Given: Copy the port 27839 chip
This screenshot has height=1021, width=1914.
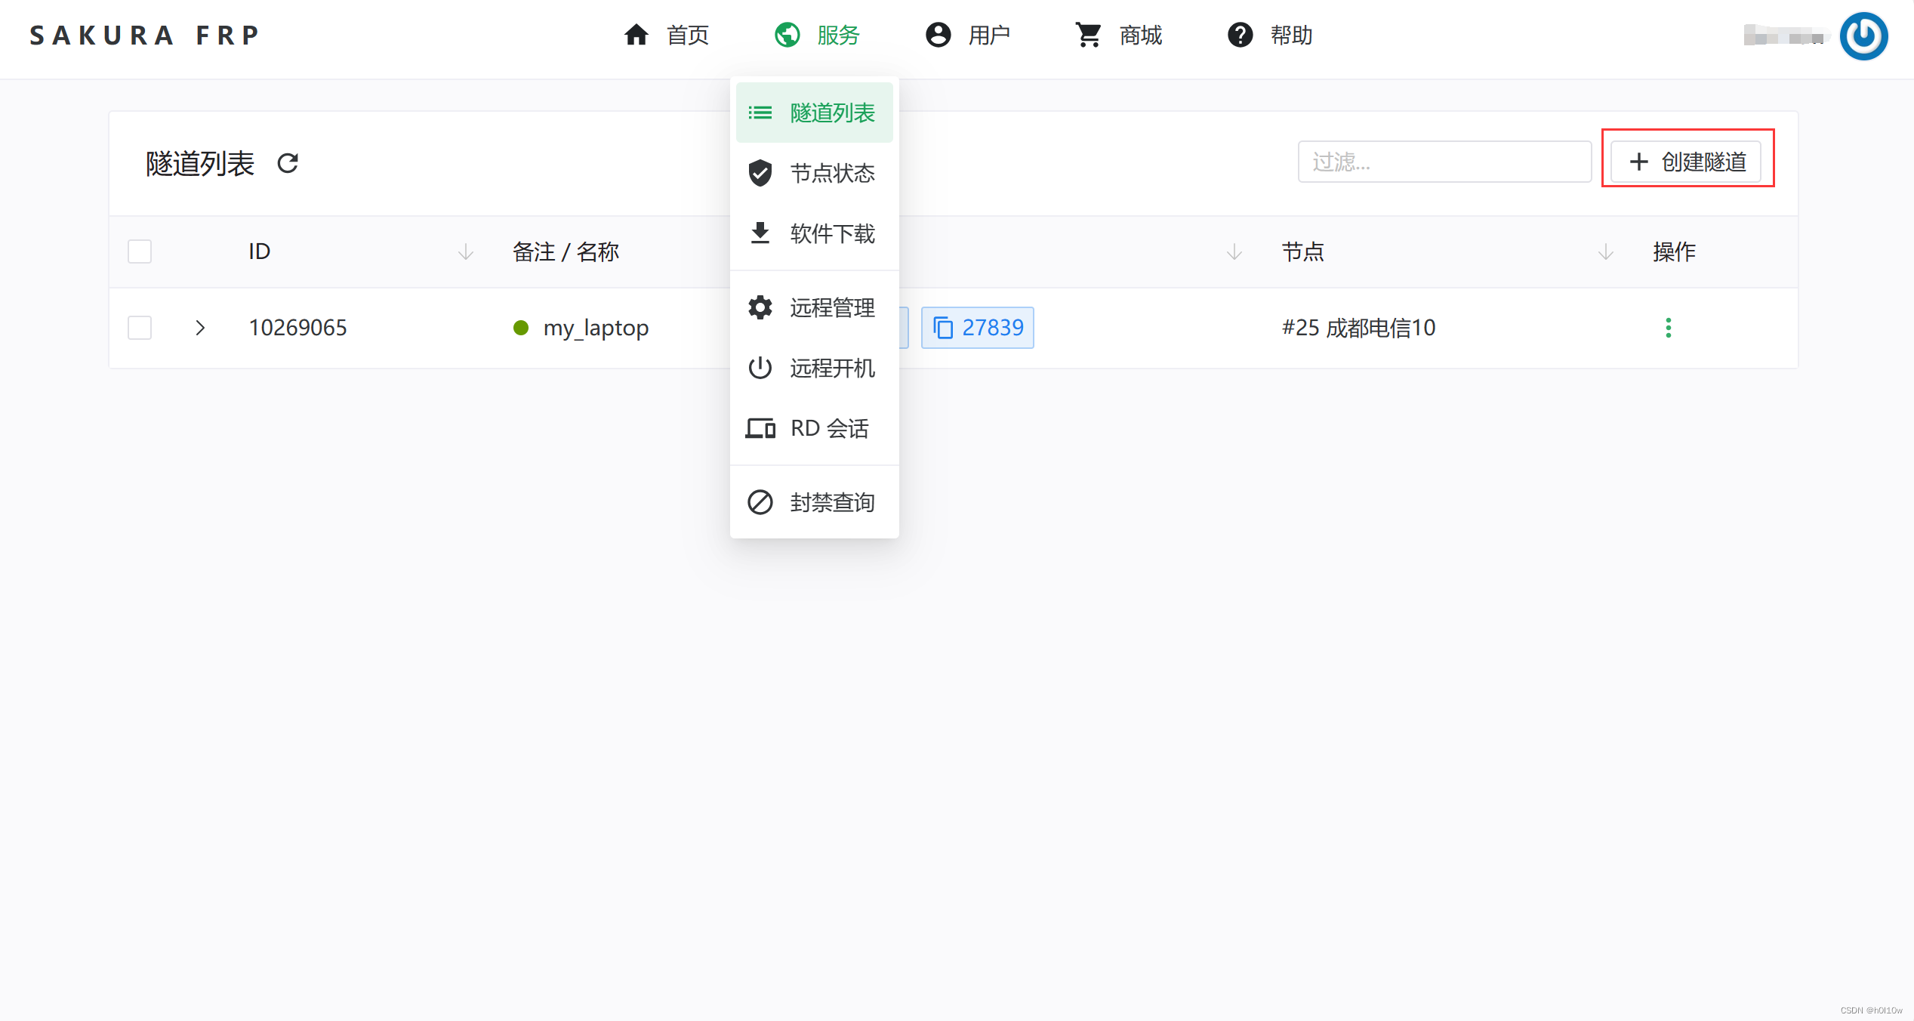Looking at the screenshot, I should click(x=977, y=328).
